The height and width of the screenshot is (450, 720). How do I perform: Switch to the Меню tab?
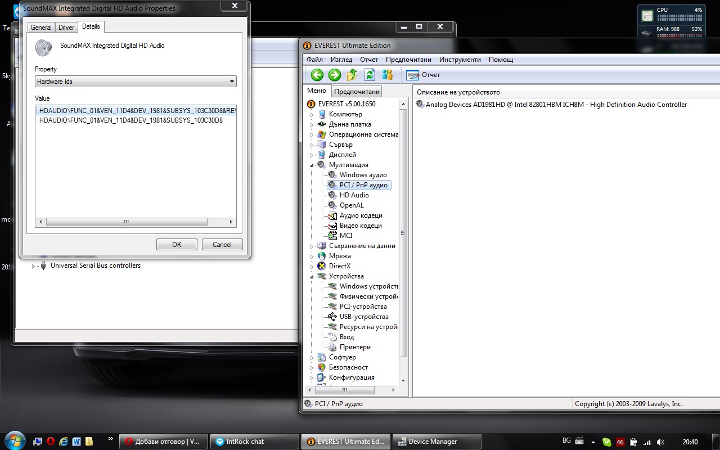[x=317, y=91]
